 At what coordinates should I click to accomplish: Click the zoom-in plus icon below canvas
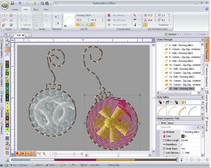[x=82, y=154]
